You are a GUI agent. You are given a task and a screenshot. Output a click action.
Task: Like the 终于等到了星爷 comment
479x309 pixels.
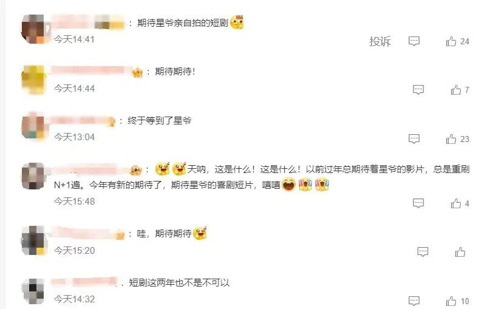pyautogui.click(x=451, y=139)
